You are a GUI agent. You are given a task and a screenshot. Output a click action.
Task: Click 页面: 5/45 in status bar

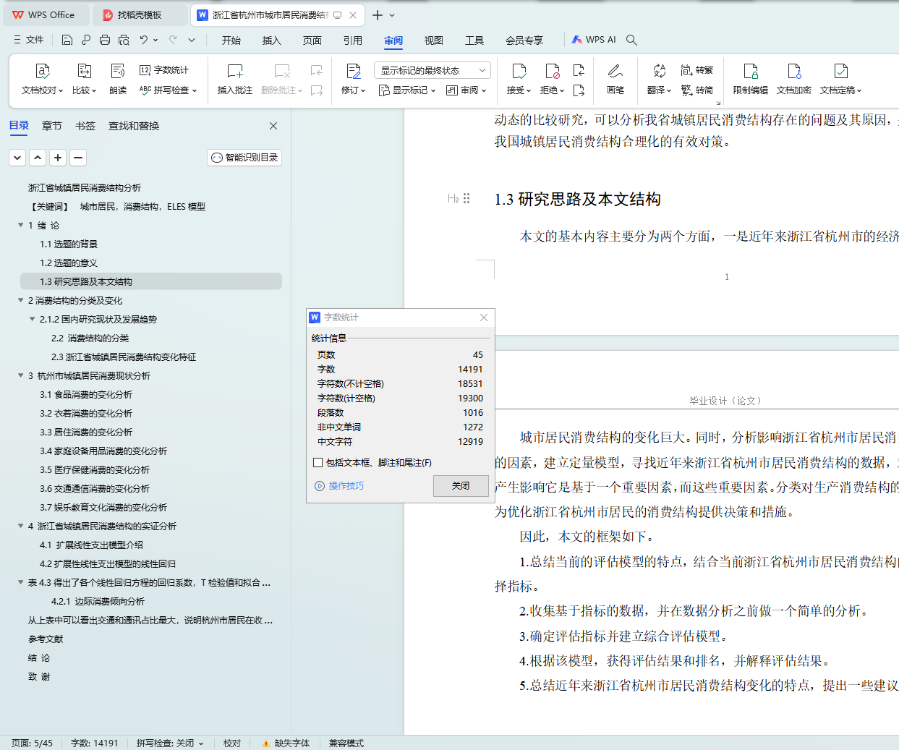click(32, 743)
